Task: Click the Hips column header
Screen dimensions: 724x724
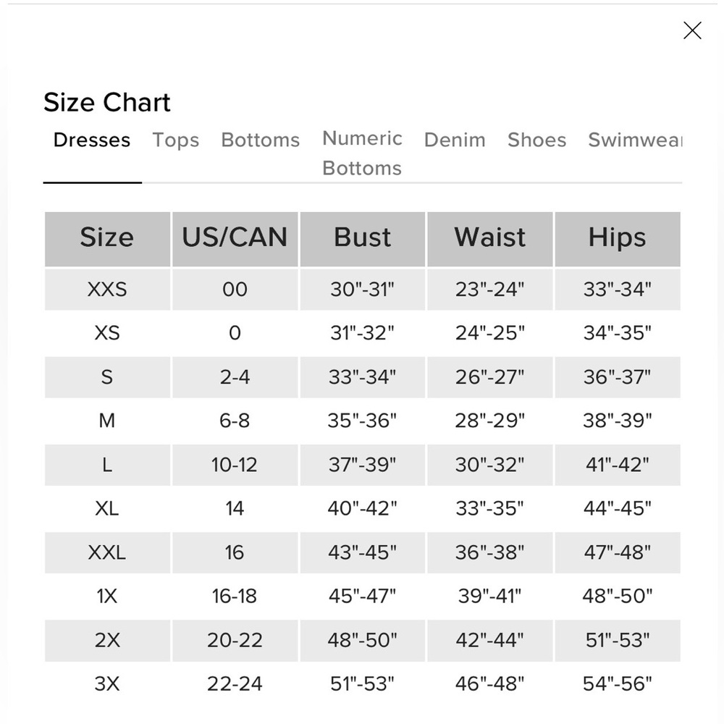Action: 618,239
